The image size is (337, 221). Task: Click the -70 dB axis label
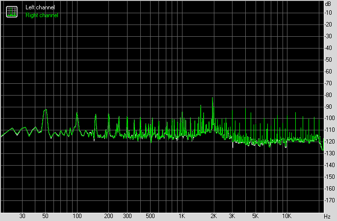328,83
